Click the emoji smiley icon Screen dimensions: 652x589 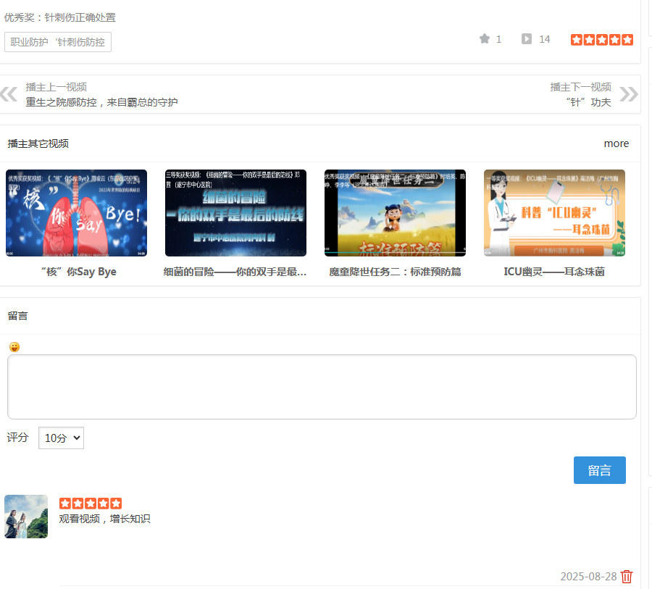point(14,347)
